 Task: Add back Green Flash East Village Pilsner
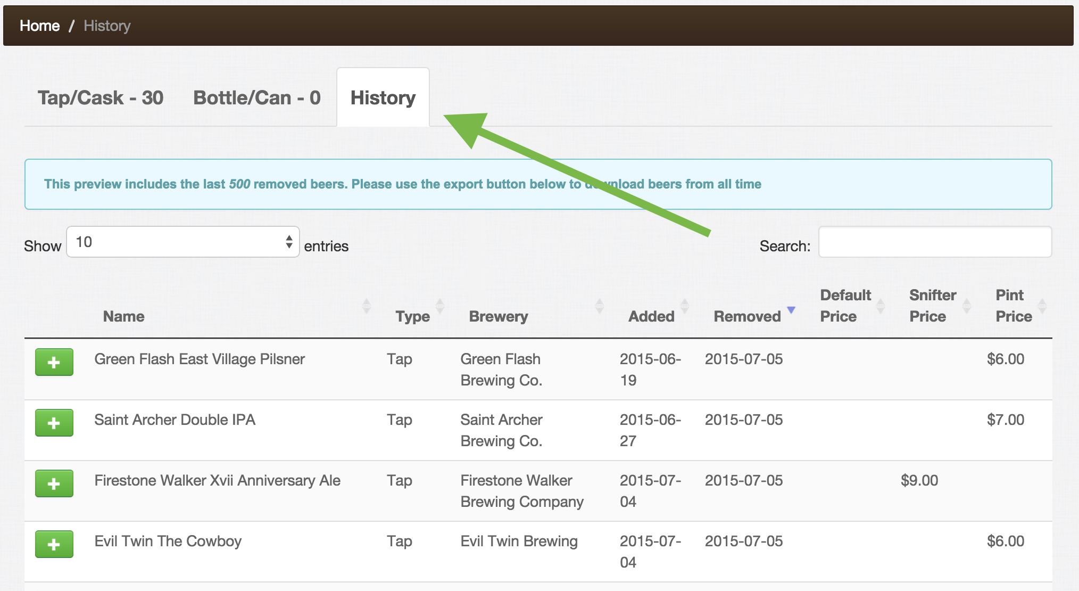(x=54, y=363)
